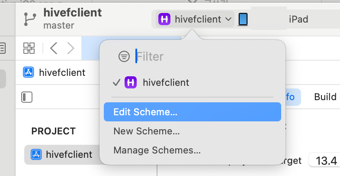Click the source control branch icon
The image size is (340, 176).
click(x=30, y=19)
